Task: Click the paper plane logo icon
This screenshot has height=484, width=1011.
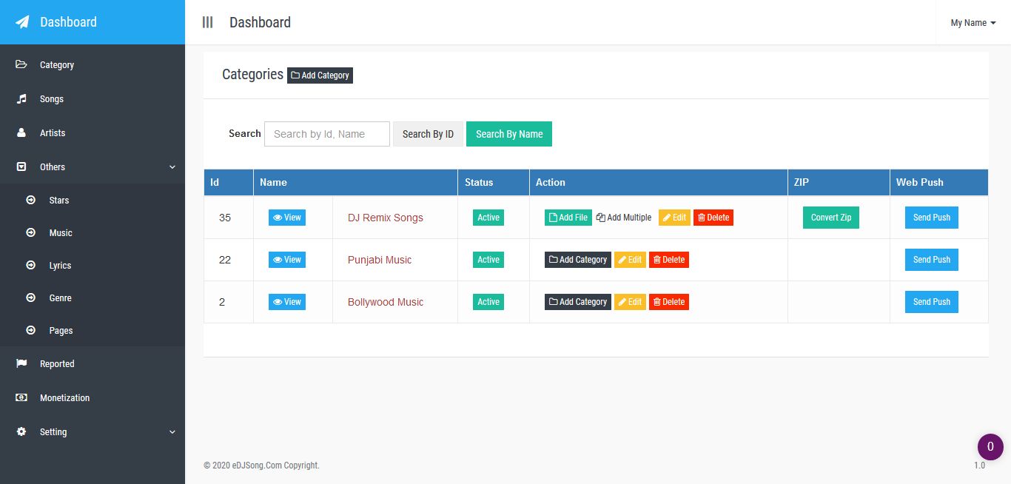Action: tap(22, 22)
